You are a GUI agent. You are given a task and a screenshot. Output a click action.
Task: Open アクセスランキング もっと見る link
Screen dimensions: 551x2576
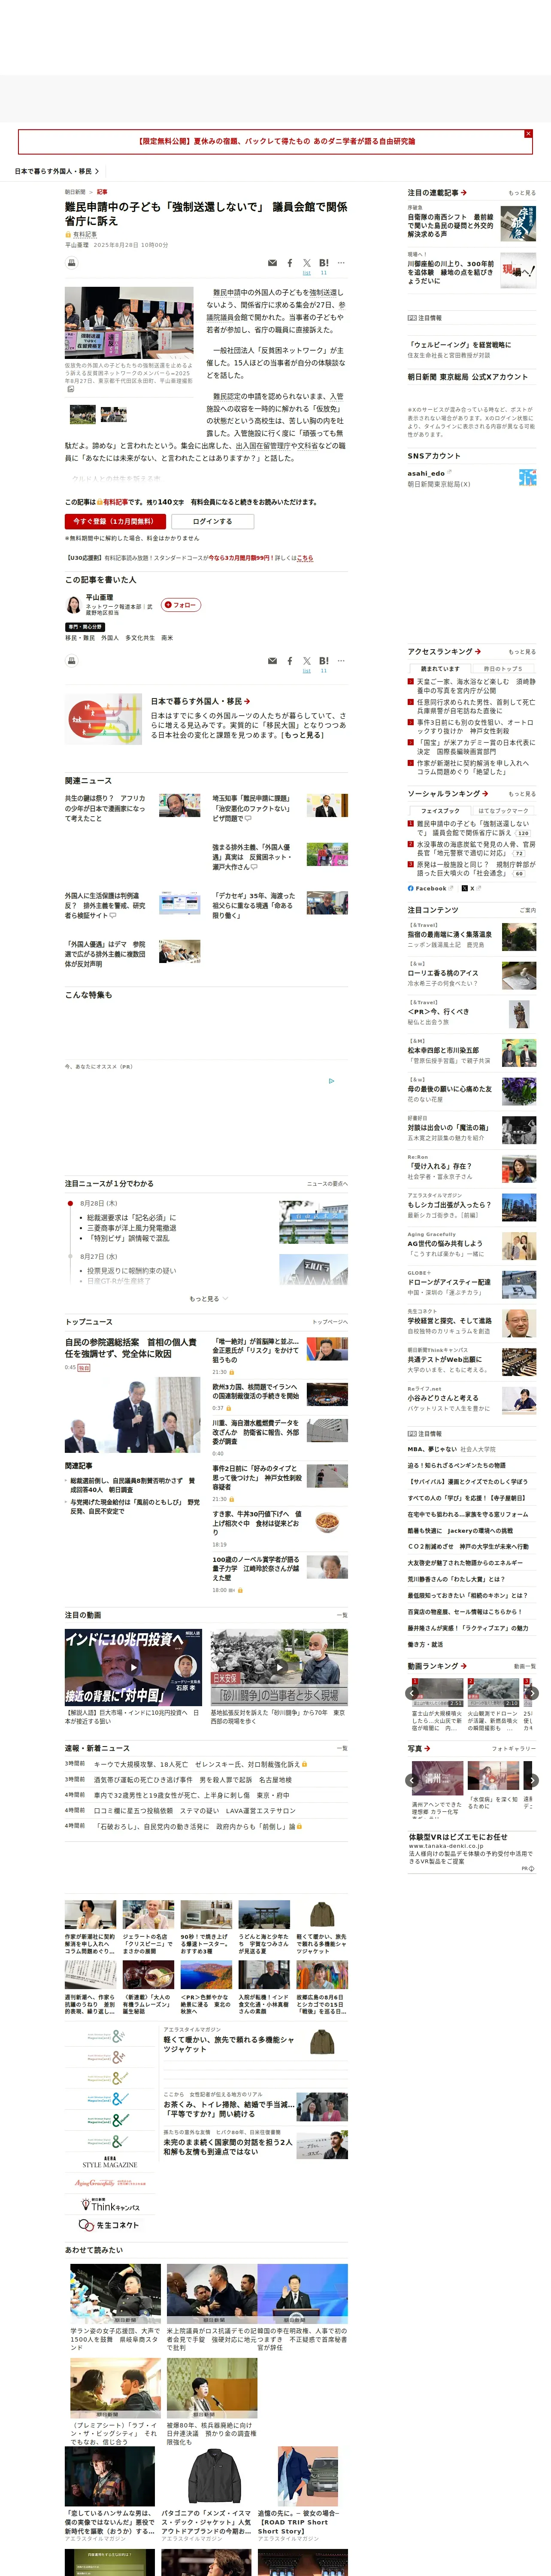[x=522, y=652]
